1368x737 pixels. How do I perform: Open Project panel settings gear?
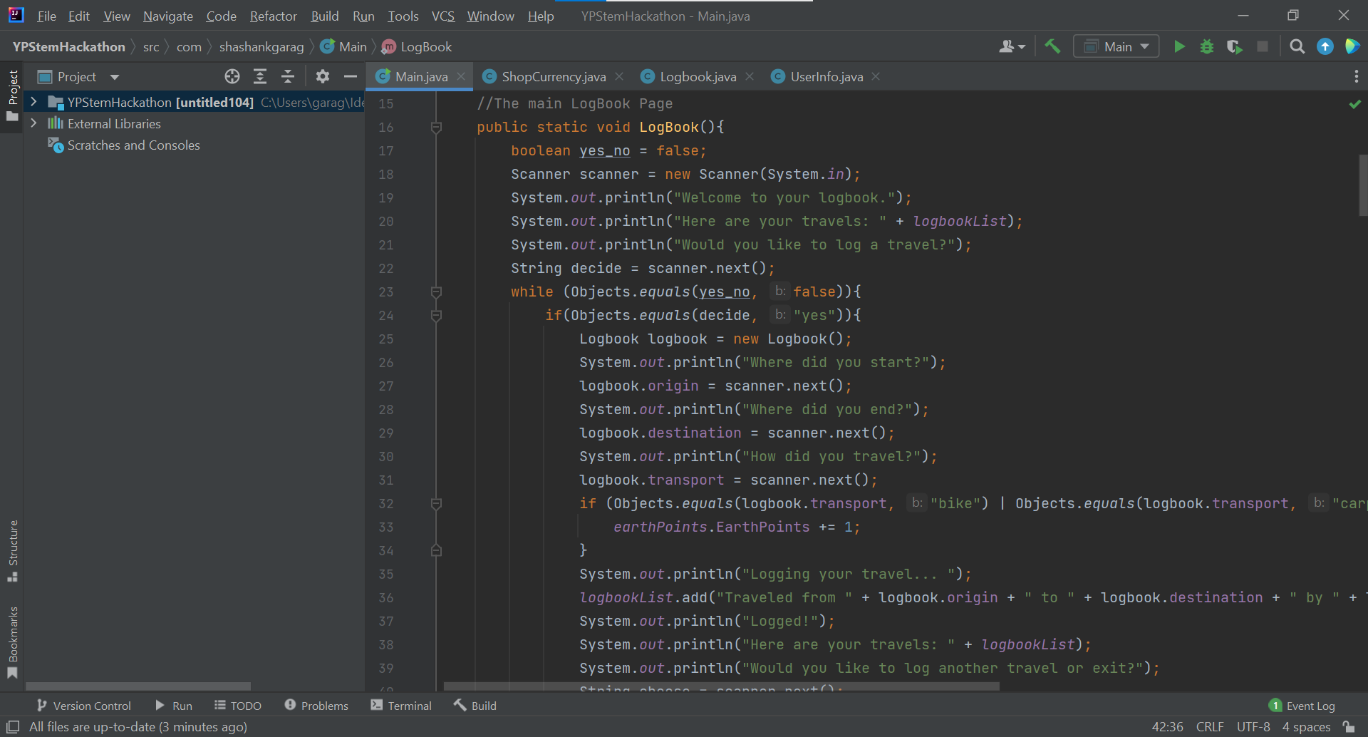coord(323,77)
